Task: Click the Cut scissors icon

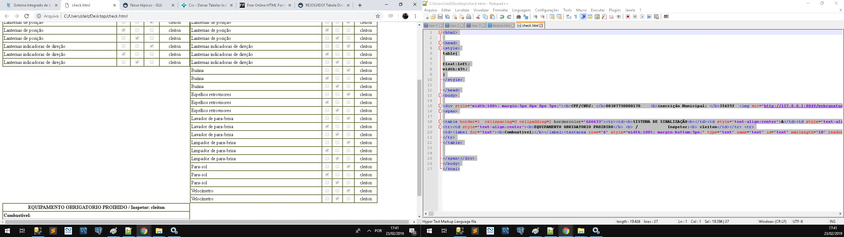Action: [478, 17]
